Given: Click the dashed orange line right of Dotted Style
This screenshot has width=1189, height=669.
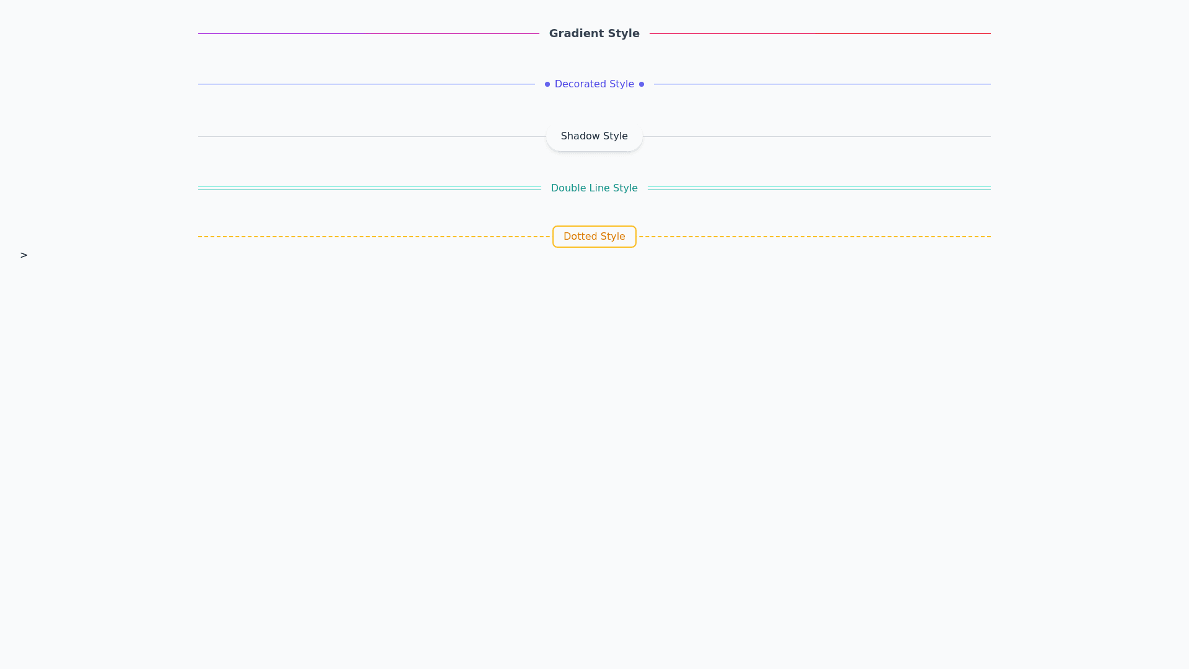Looking at the screenshot, I should click(x=814, y=237).
